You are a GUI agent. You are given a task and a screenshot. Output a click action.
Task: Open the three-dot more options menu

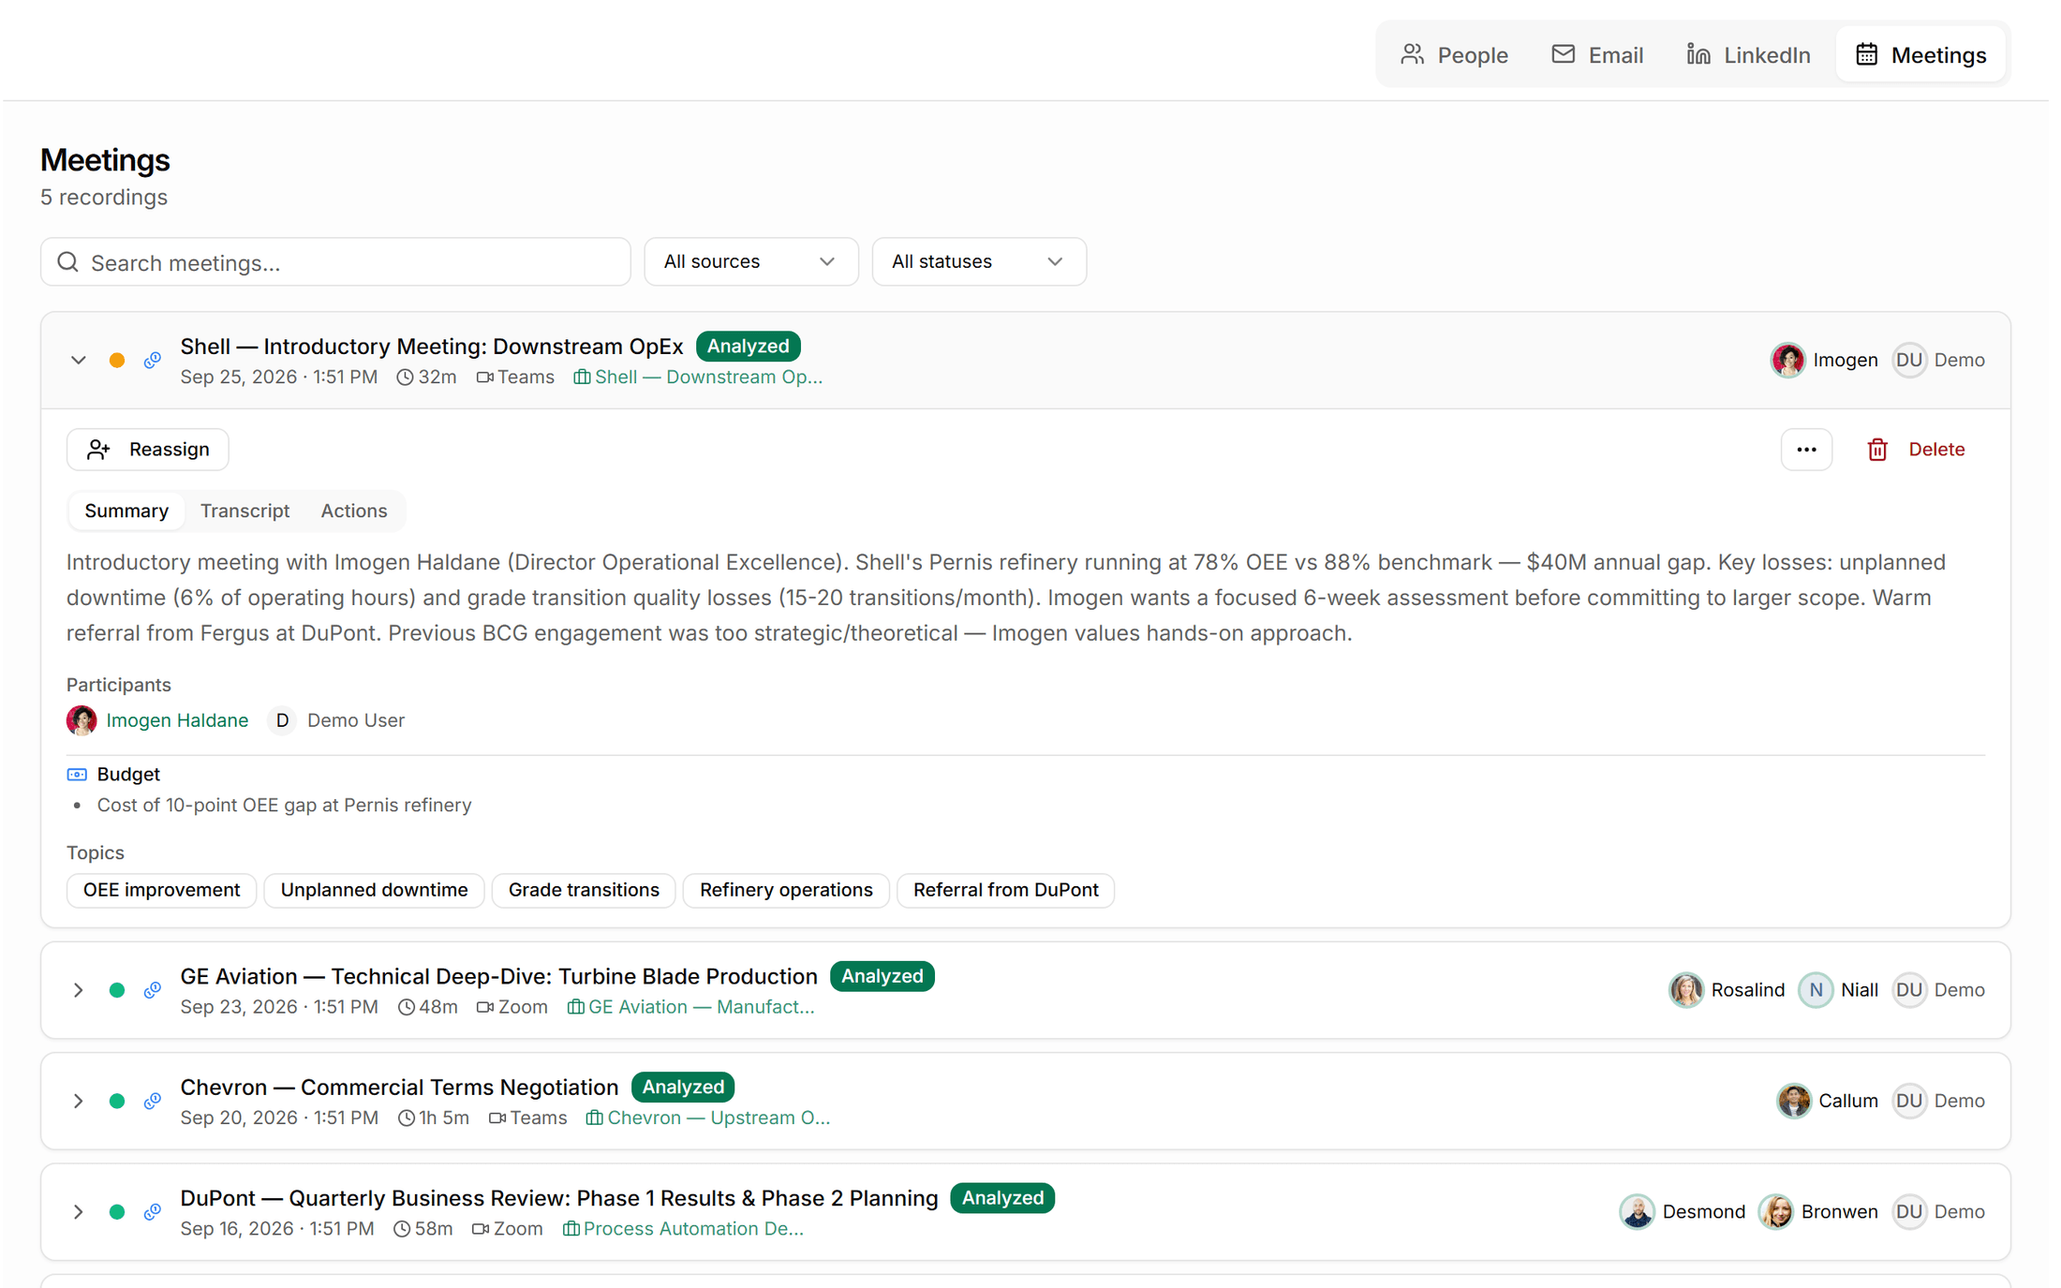1806,450
